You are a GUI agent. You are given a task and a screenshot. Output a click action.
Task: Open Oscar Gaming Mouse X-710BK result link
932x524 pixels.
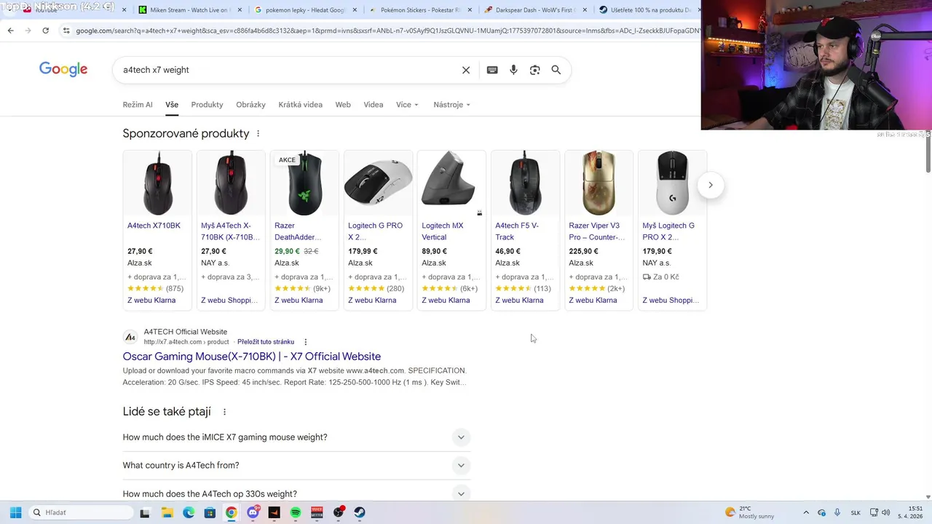pos(252,357)
